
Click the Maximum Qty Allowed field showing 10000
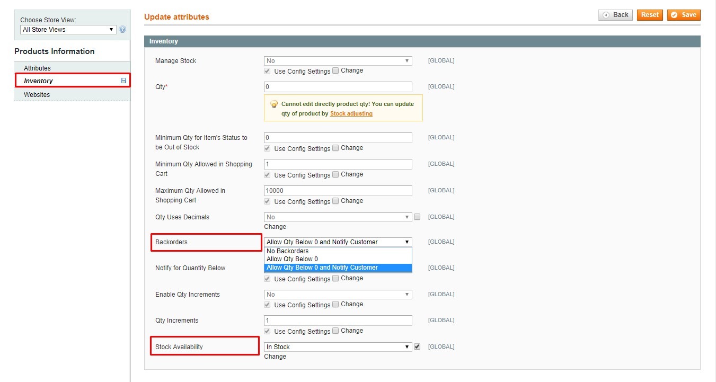[x=338, y=191]
